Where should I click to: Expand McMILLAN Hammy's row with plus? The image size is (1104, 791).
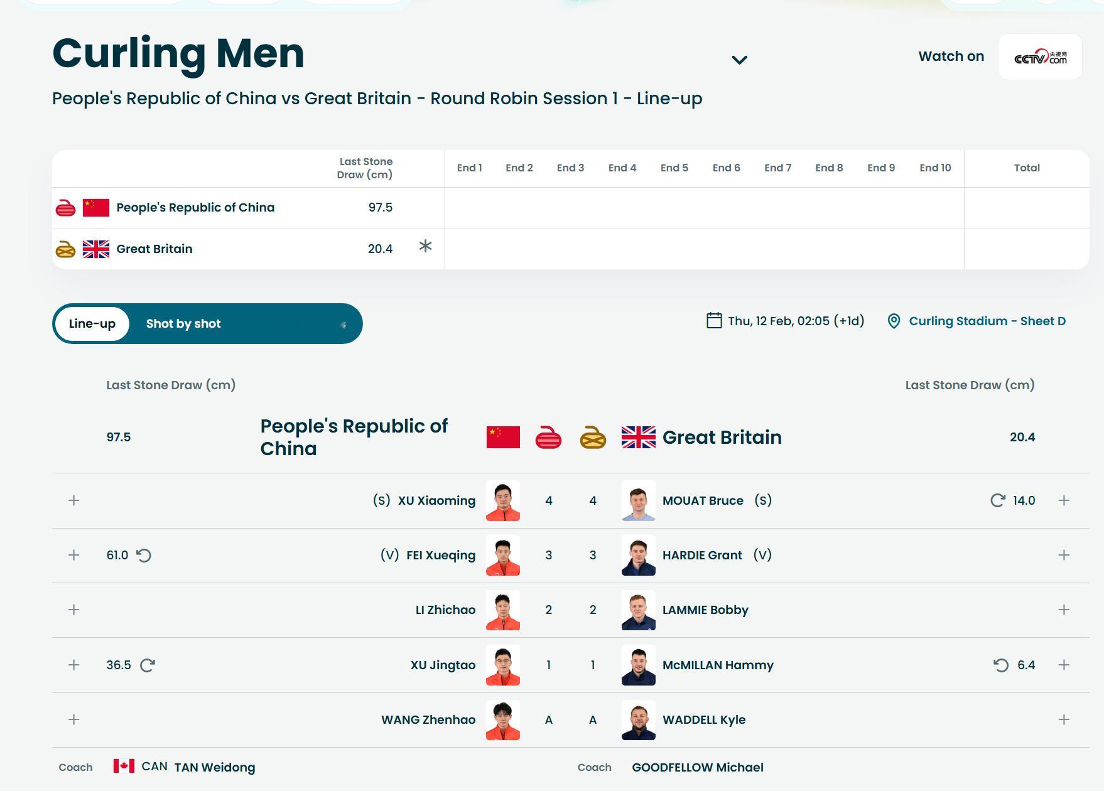[1064, 665]
